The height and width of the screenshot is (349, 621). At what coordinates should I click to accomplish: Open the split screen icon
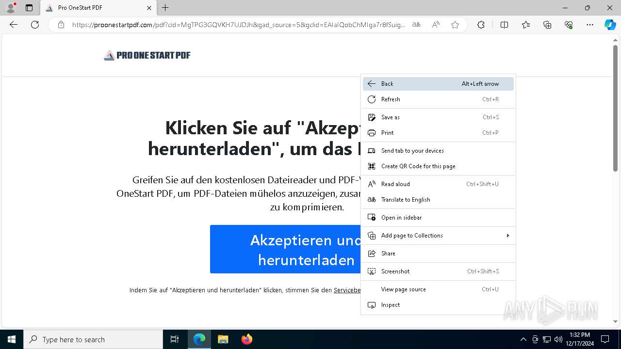click(504, 25)
